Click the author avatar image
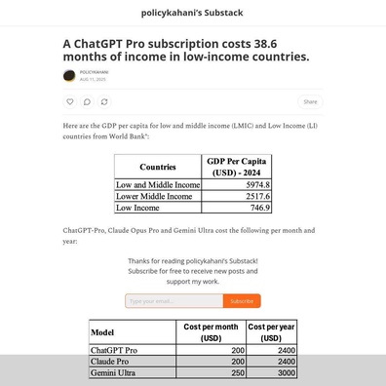Image resolution: width=386 pixels, height=386 pixels. [x=69, y=76]
